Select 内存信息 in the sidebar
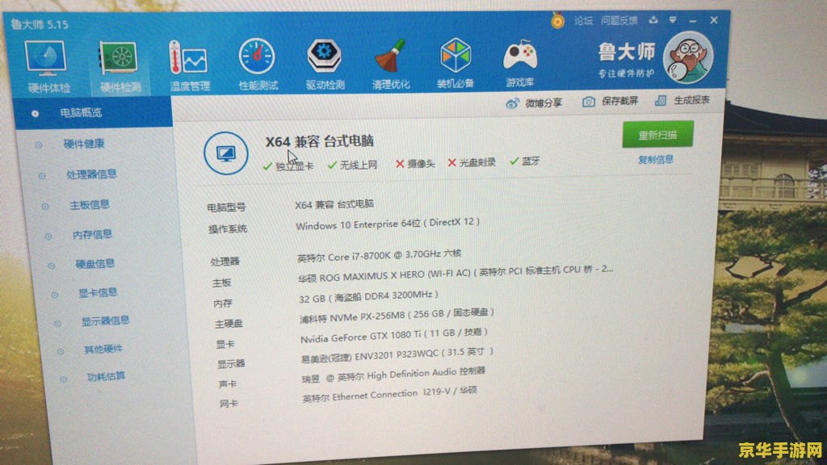This screenshot has width=827, height=465. 92,234
